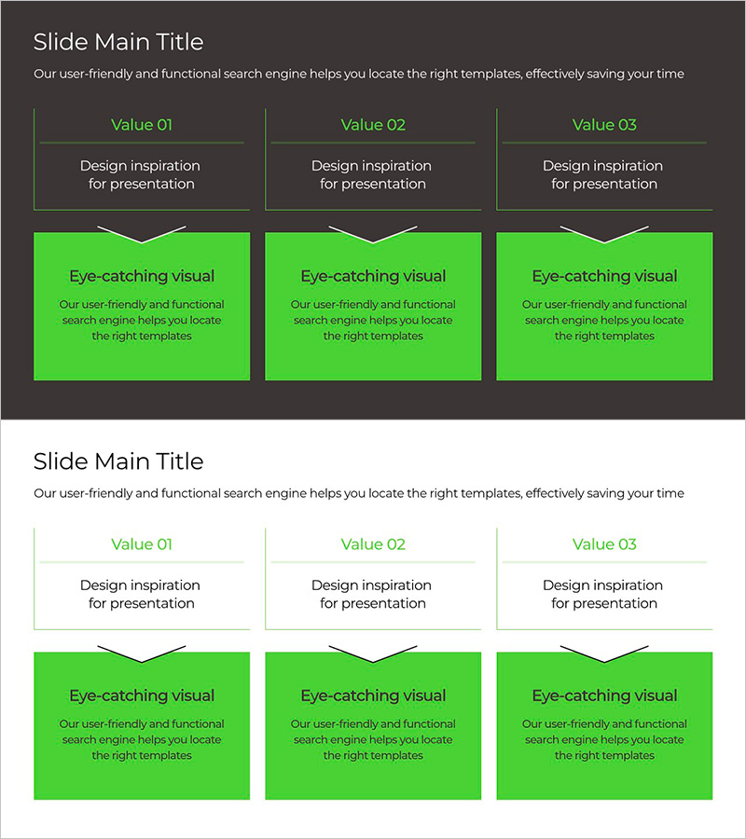Select the "Slide Main Title" heading on the dark slide
Image resolution: width=746 pixels, height=839 pixels.
[x=118, y=42]
